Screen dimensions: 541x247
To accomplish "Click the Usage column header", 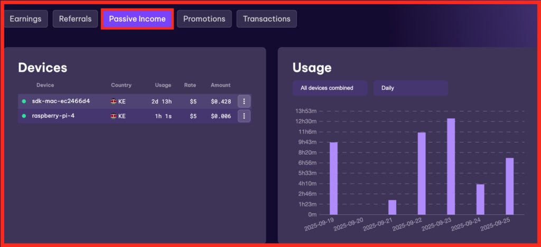I will (163, 85).
